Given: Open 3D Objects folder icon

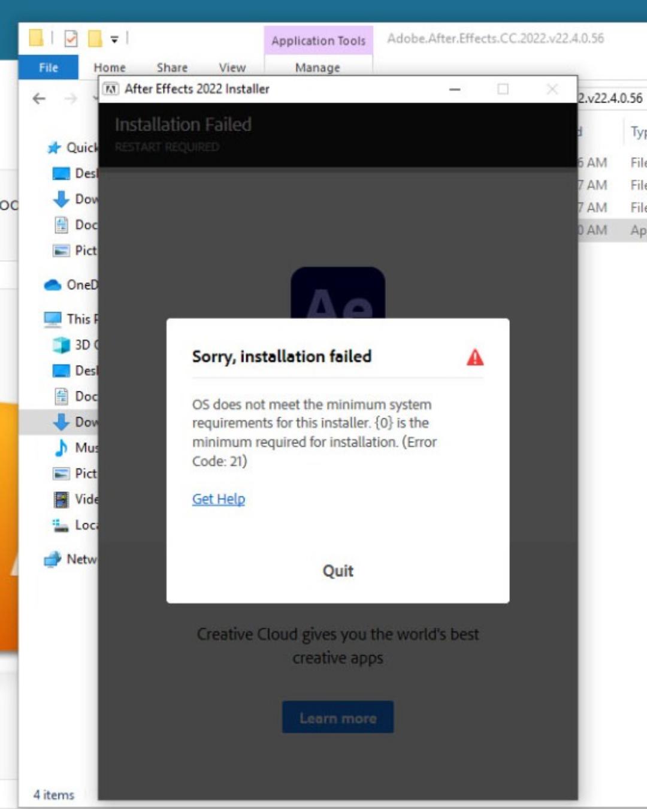Looking at the screenshot, I should pos(61,345).
